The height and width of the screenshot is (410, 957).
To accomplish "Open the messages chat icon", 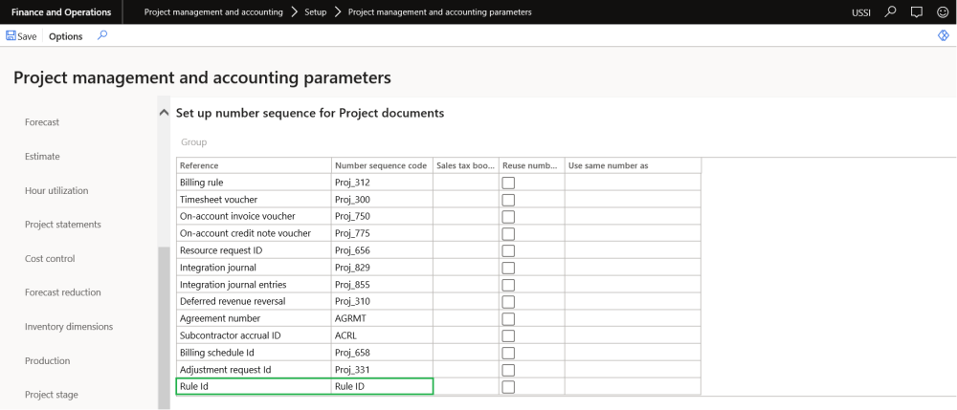I will pyautogui.click(x=917, y=12).
